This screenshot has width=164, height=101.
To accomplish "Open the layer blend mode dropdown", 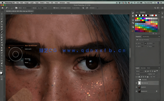I will [141, 74].
